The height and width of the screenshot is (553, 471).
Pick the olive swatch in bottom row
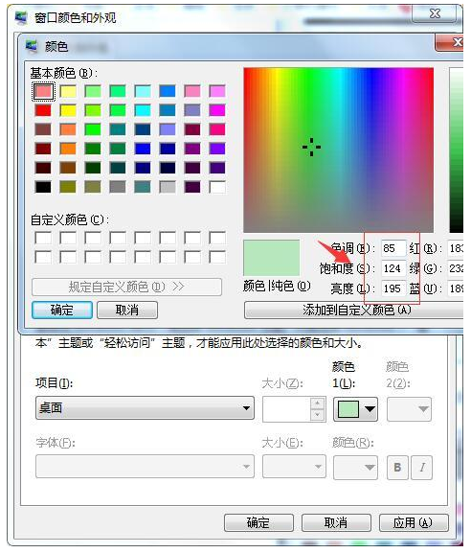click(68, 187)
